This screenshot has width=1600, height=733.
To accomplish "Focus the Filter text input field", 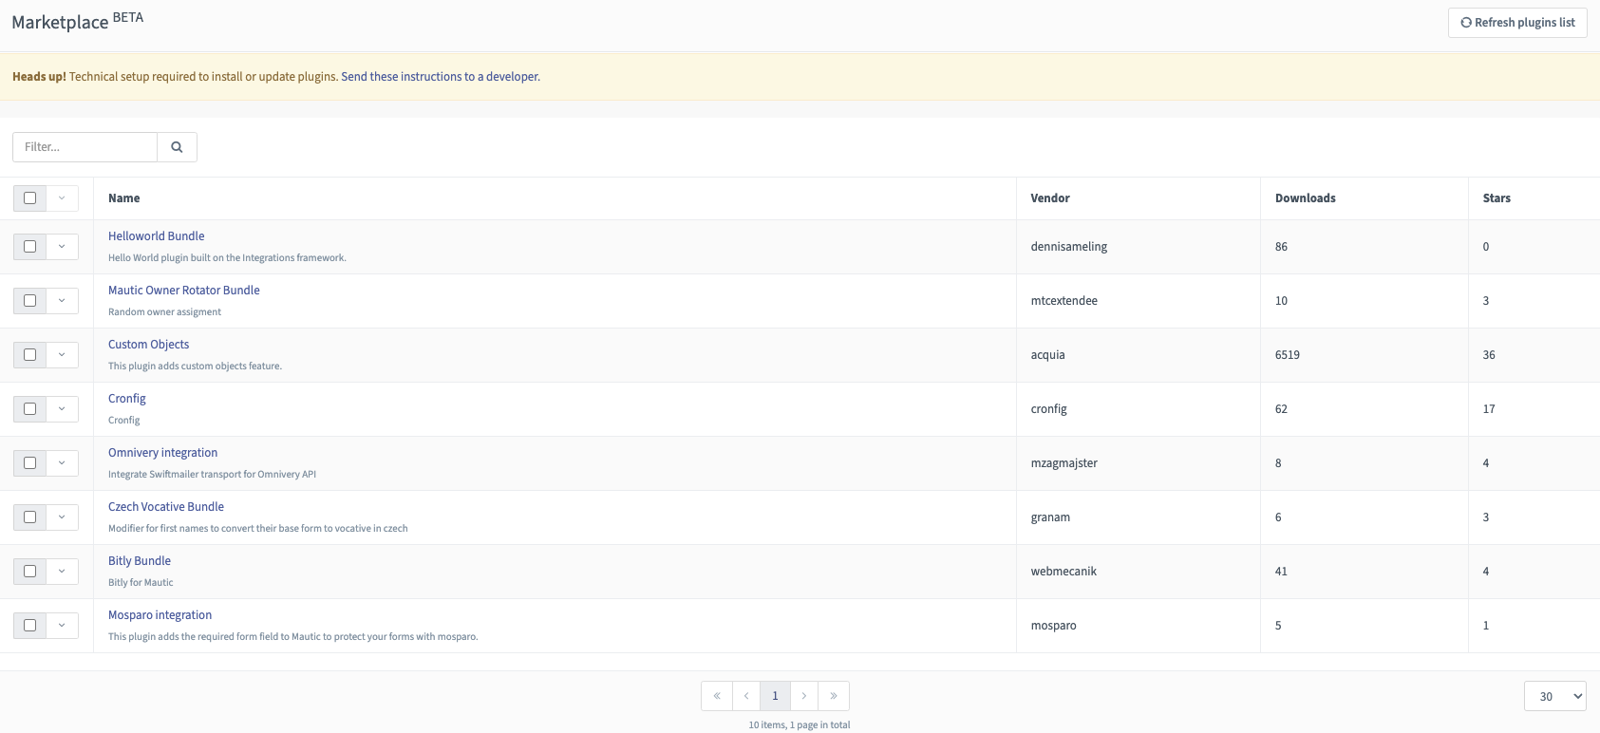I will click(x=85, y=147).
